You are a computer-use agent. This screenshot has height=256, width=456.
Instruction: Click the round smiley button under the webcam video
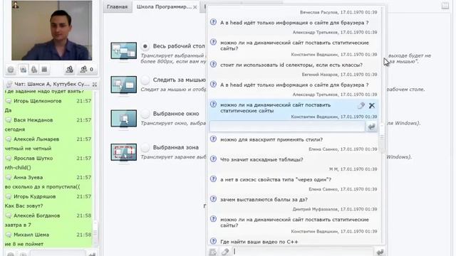click(x=11, y=70)
